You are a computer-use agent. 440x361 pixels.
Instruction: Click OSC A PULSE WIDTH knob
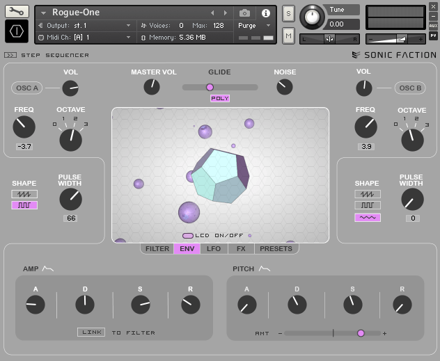(x=71, y=199)
